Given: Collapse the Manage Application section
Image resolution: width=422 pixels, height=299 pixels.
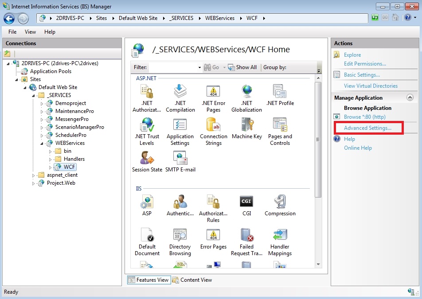Looking at the screenshot, I should click(x=410, y=97).
